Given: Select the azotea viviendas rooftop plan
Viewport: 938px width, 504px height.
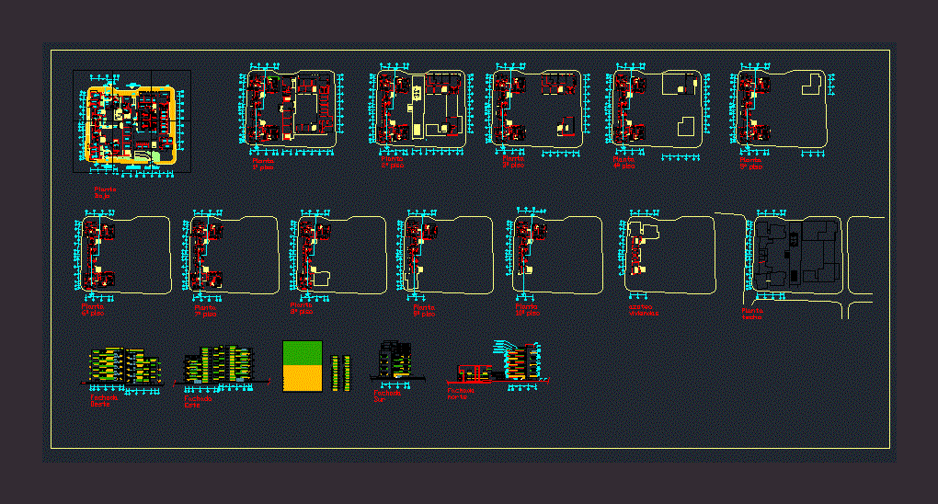Looking at the screenshot, I should (669, 254).
